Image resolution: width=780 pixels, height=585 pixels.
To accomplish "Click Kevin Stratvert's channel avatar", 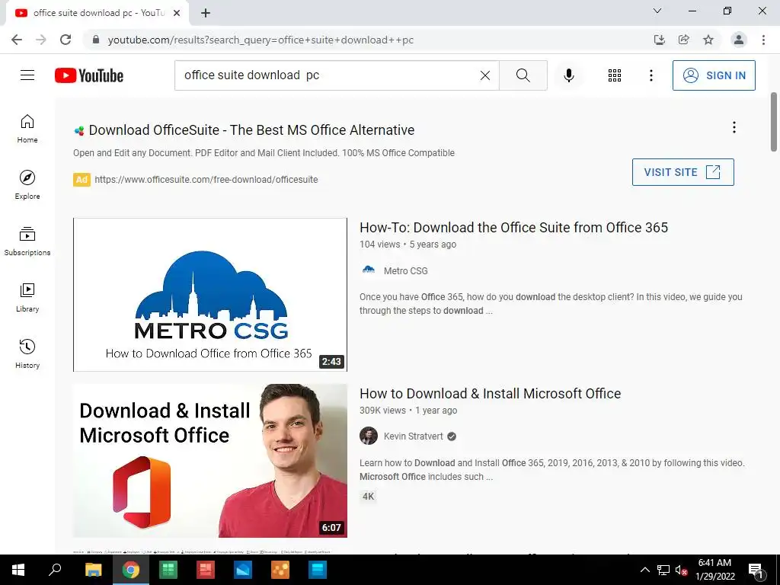I will click(x=369, y=436).
